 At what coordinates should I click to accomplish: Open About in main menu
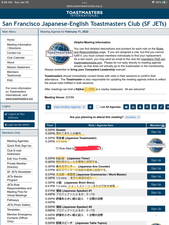(x=11, y=62)
